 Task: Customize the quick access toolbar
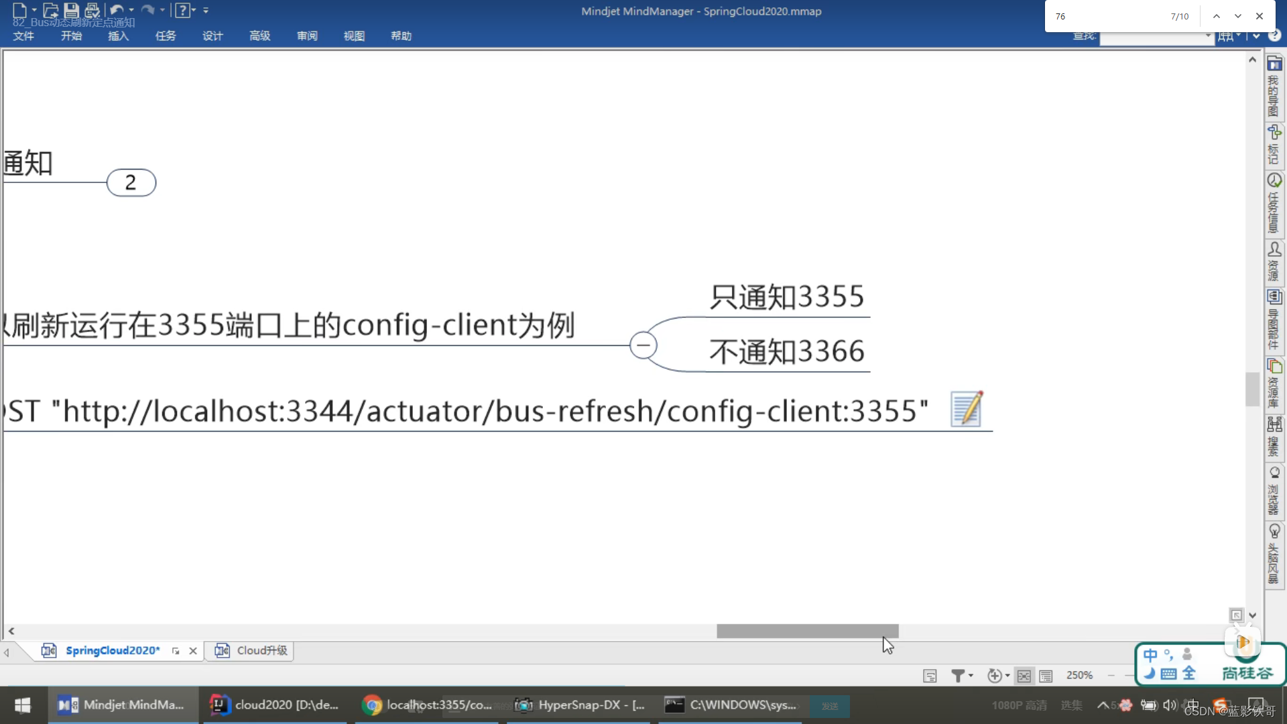click(x=206, y=10)
